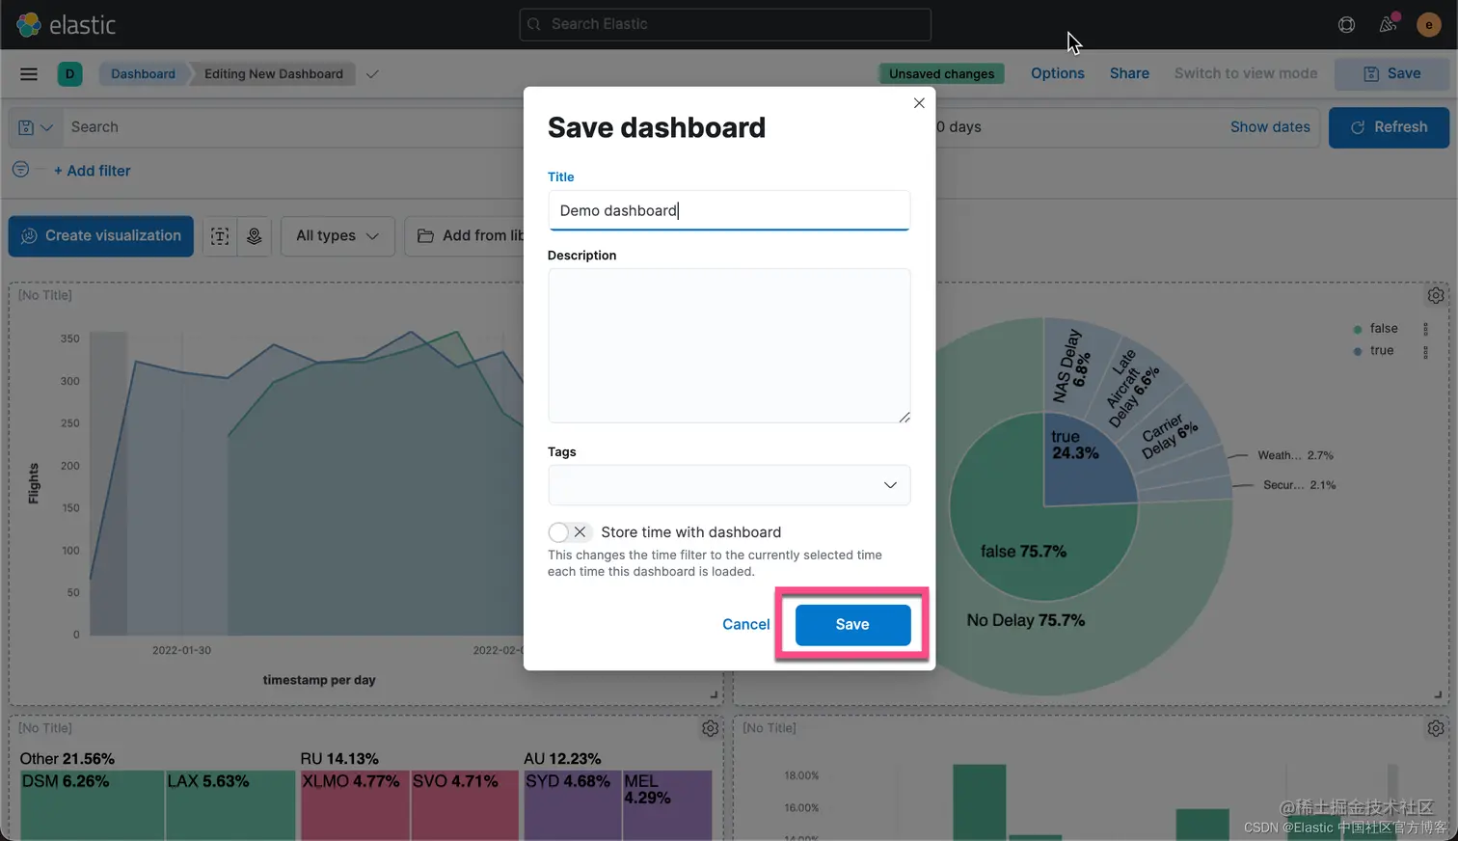Click Create visualization button
This screenshot has width=1458, height=841.
pyautogui.click(x=101, y=236)
